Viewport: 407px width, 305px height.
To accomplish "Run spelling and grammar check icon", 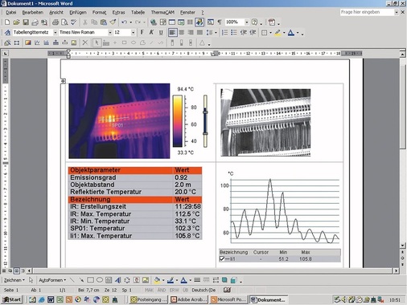I will coord(74,22).
